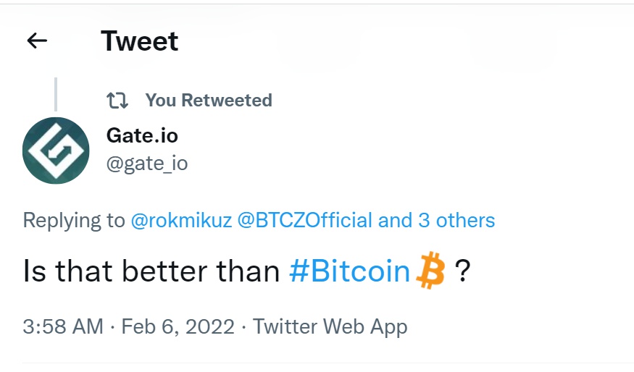Click the back arrow icon
Image resolution: width=634 pixels, height=372 pixels.
(x=37, y=41)
